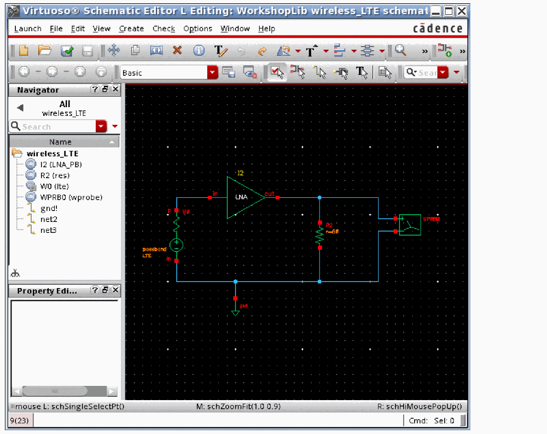Click the magnifier Zoom icon in the toolbar
Screen dimensions: 547x434
401,51
